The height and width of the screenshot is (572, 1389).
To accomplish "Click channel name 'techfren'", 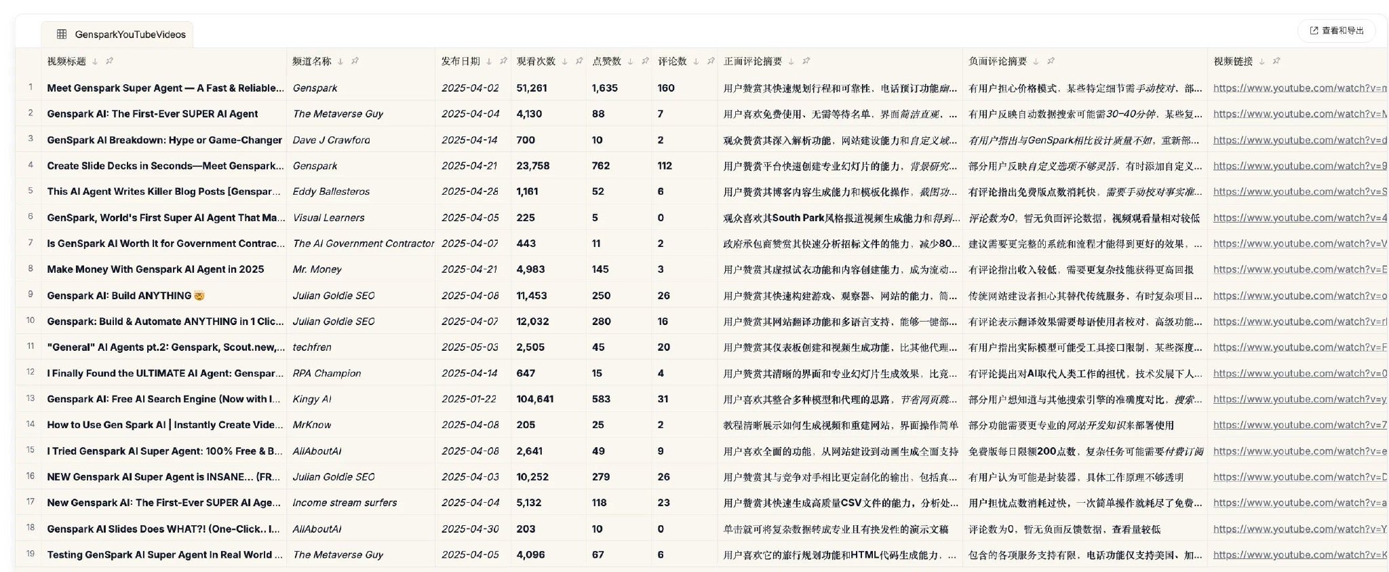I will [x=312, y=347].
